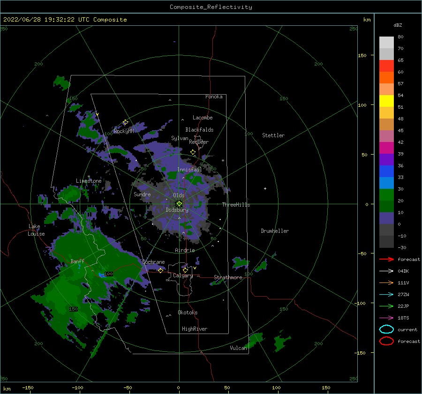Click the dBZ legend heading
This screenshot has height=394, width=422.
click(x=398, y=25)
